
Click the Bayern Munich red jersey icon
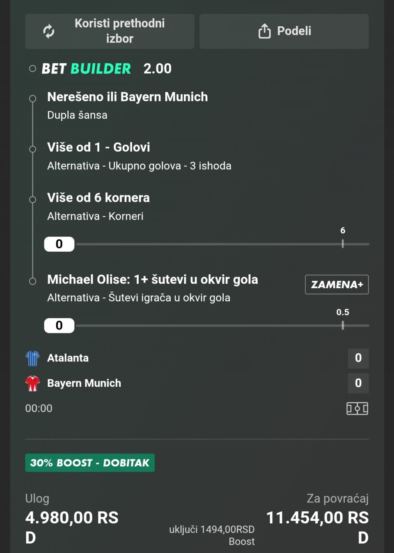(x=32, y=383)
